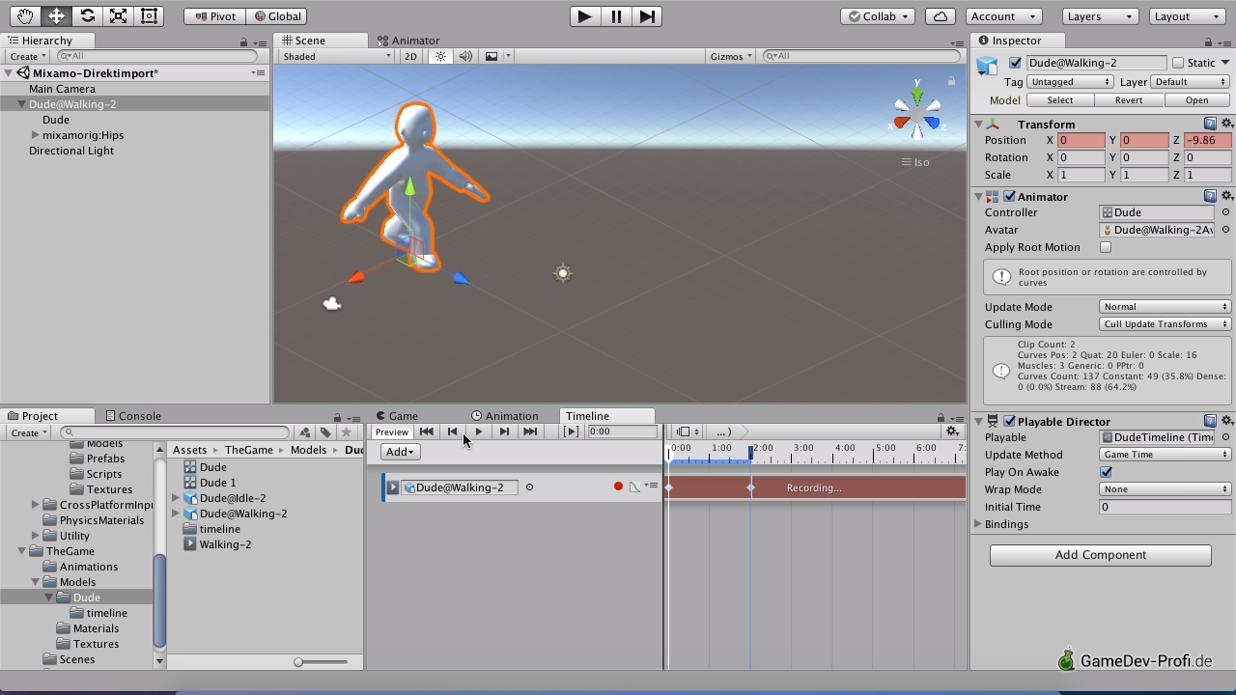The width and height of the screenshot is (1236, 695).
Task: Open Update Mode Normal dropdown
Action: [1166, 307]
